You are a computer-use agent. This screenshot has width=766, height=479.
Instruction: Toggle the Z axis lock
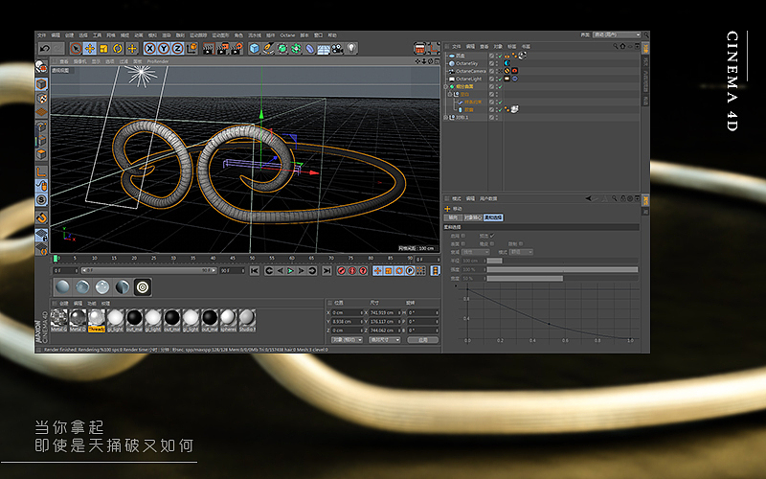coord(177,49)
